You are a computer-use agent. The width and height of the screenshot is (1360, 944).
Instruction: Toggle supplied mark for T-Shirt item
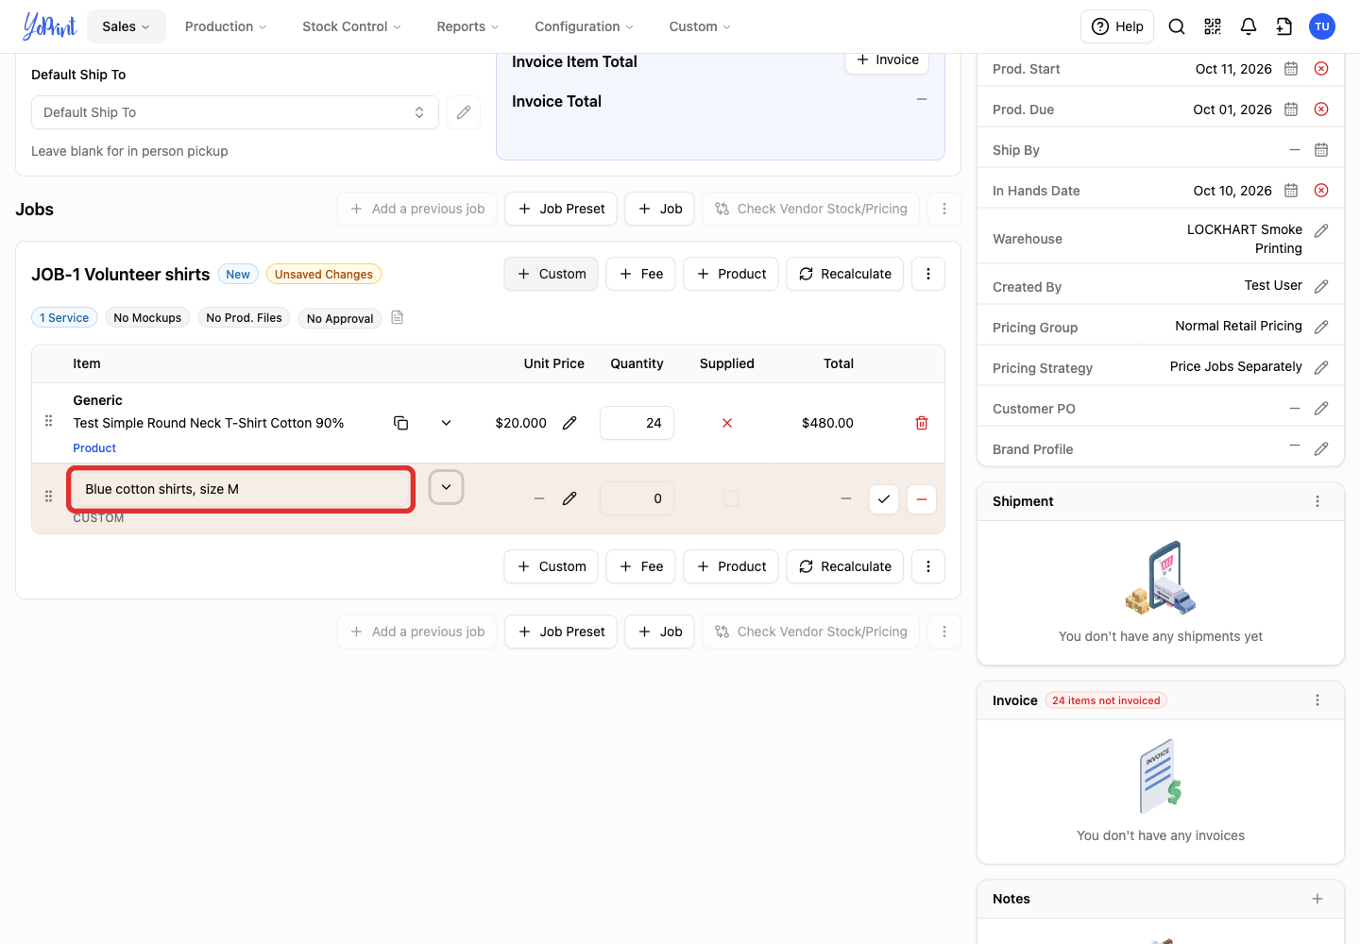click(x=727, y=423)
